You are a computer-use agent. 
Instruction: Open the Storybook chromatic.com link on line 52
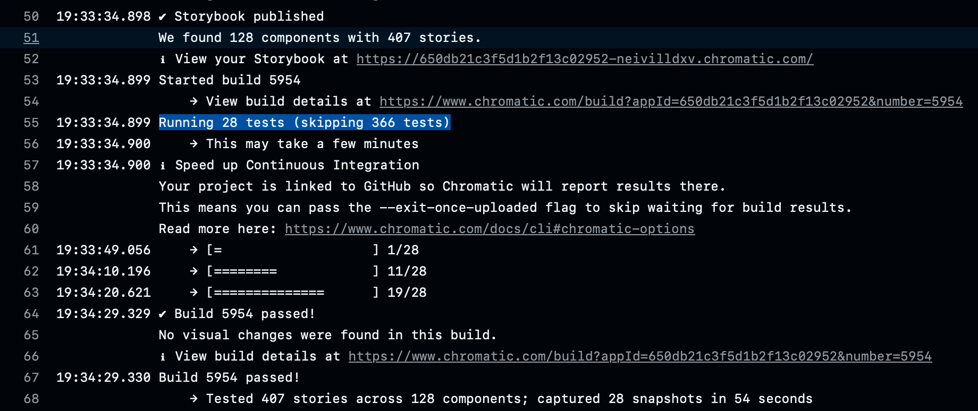585,59
